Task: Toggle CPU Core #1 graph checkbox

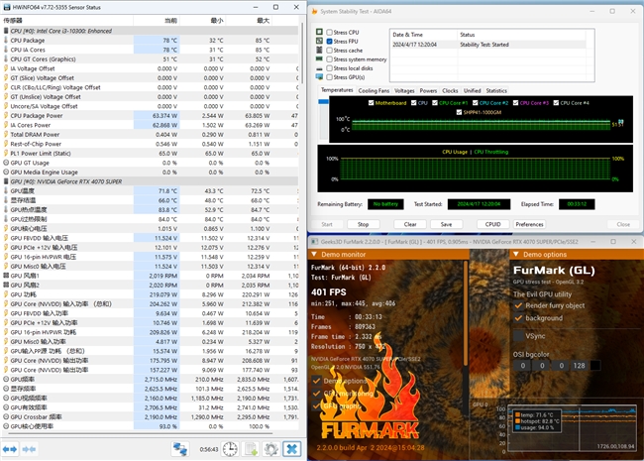Action: [x=435, y=103]
